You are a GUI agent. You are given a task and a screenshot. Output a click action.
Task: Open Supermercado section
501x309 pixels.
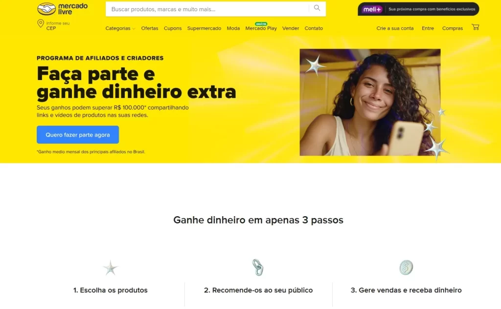[x=204, y=28]
